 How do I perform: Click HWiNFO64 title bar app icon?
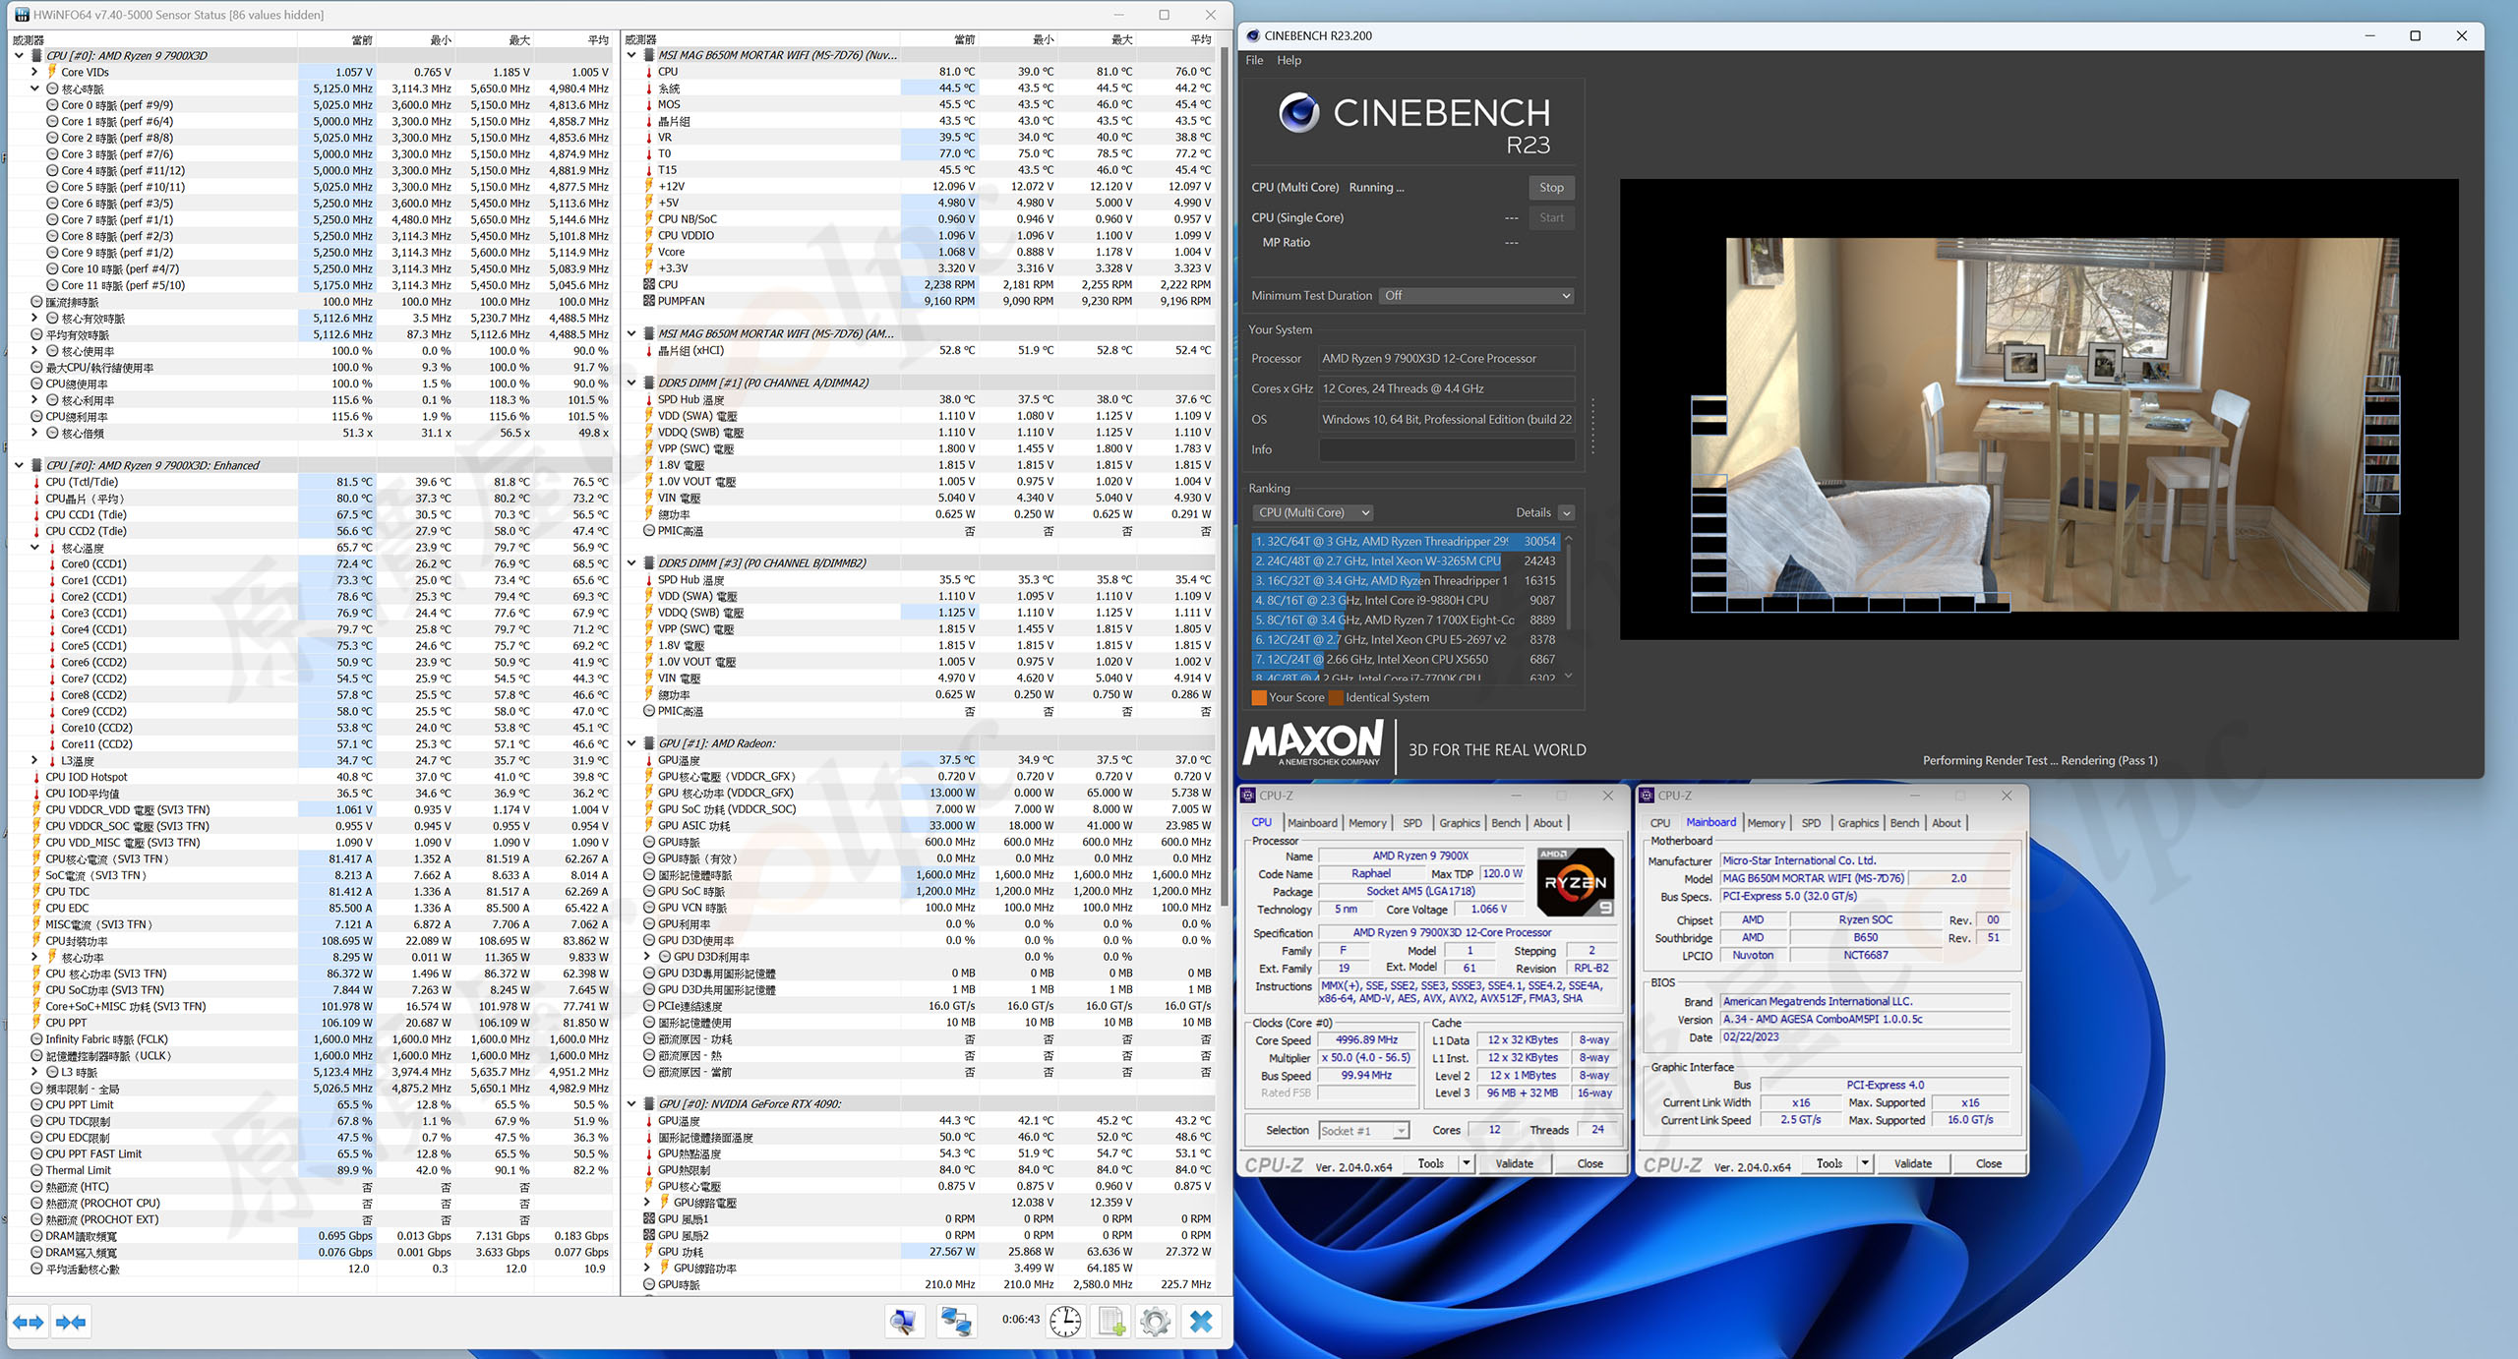21,15
